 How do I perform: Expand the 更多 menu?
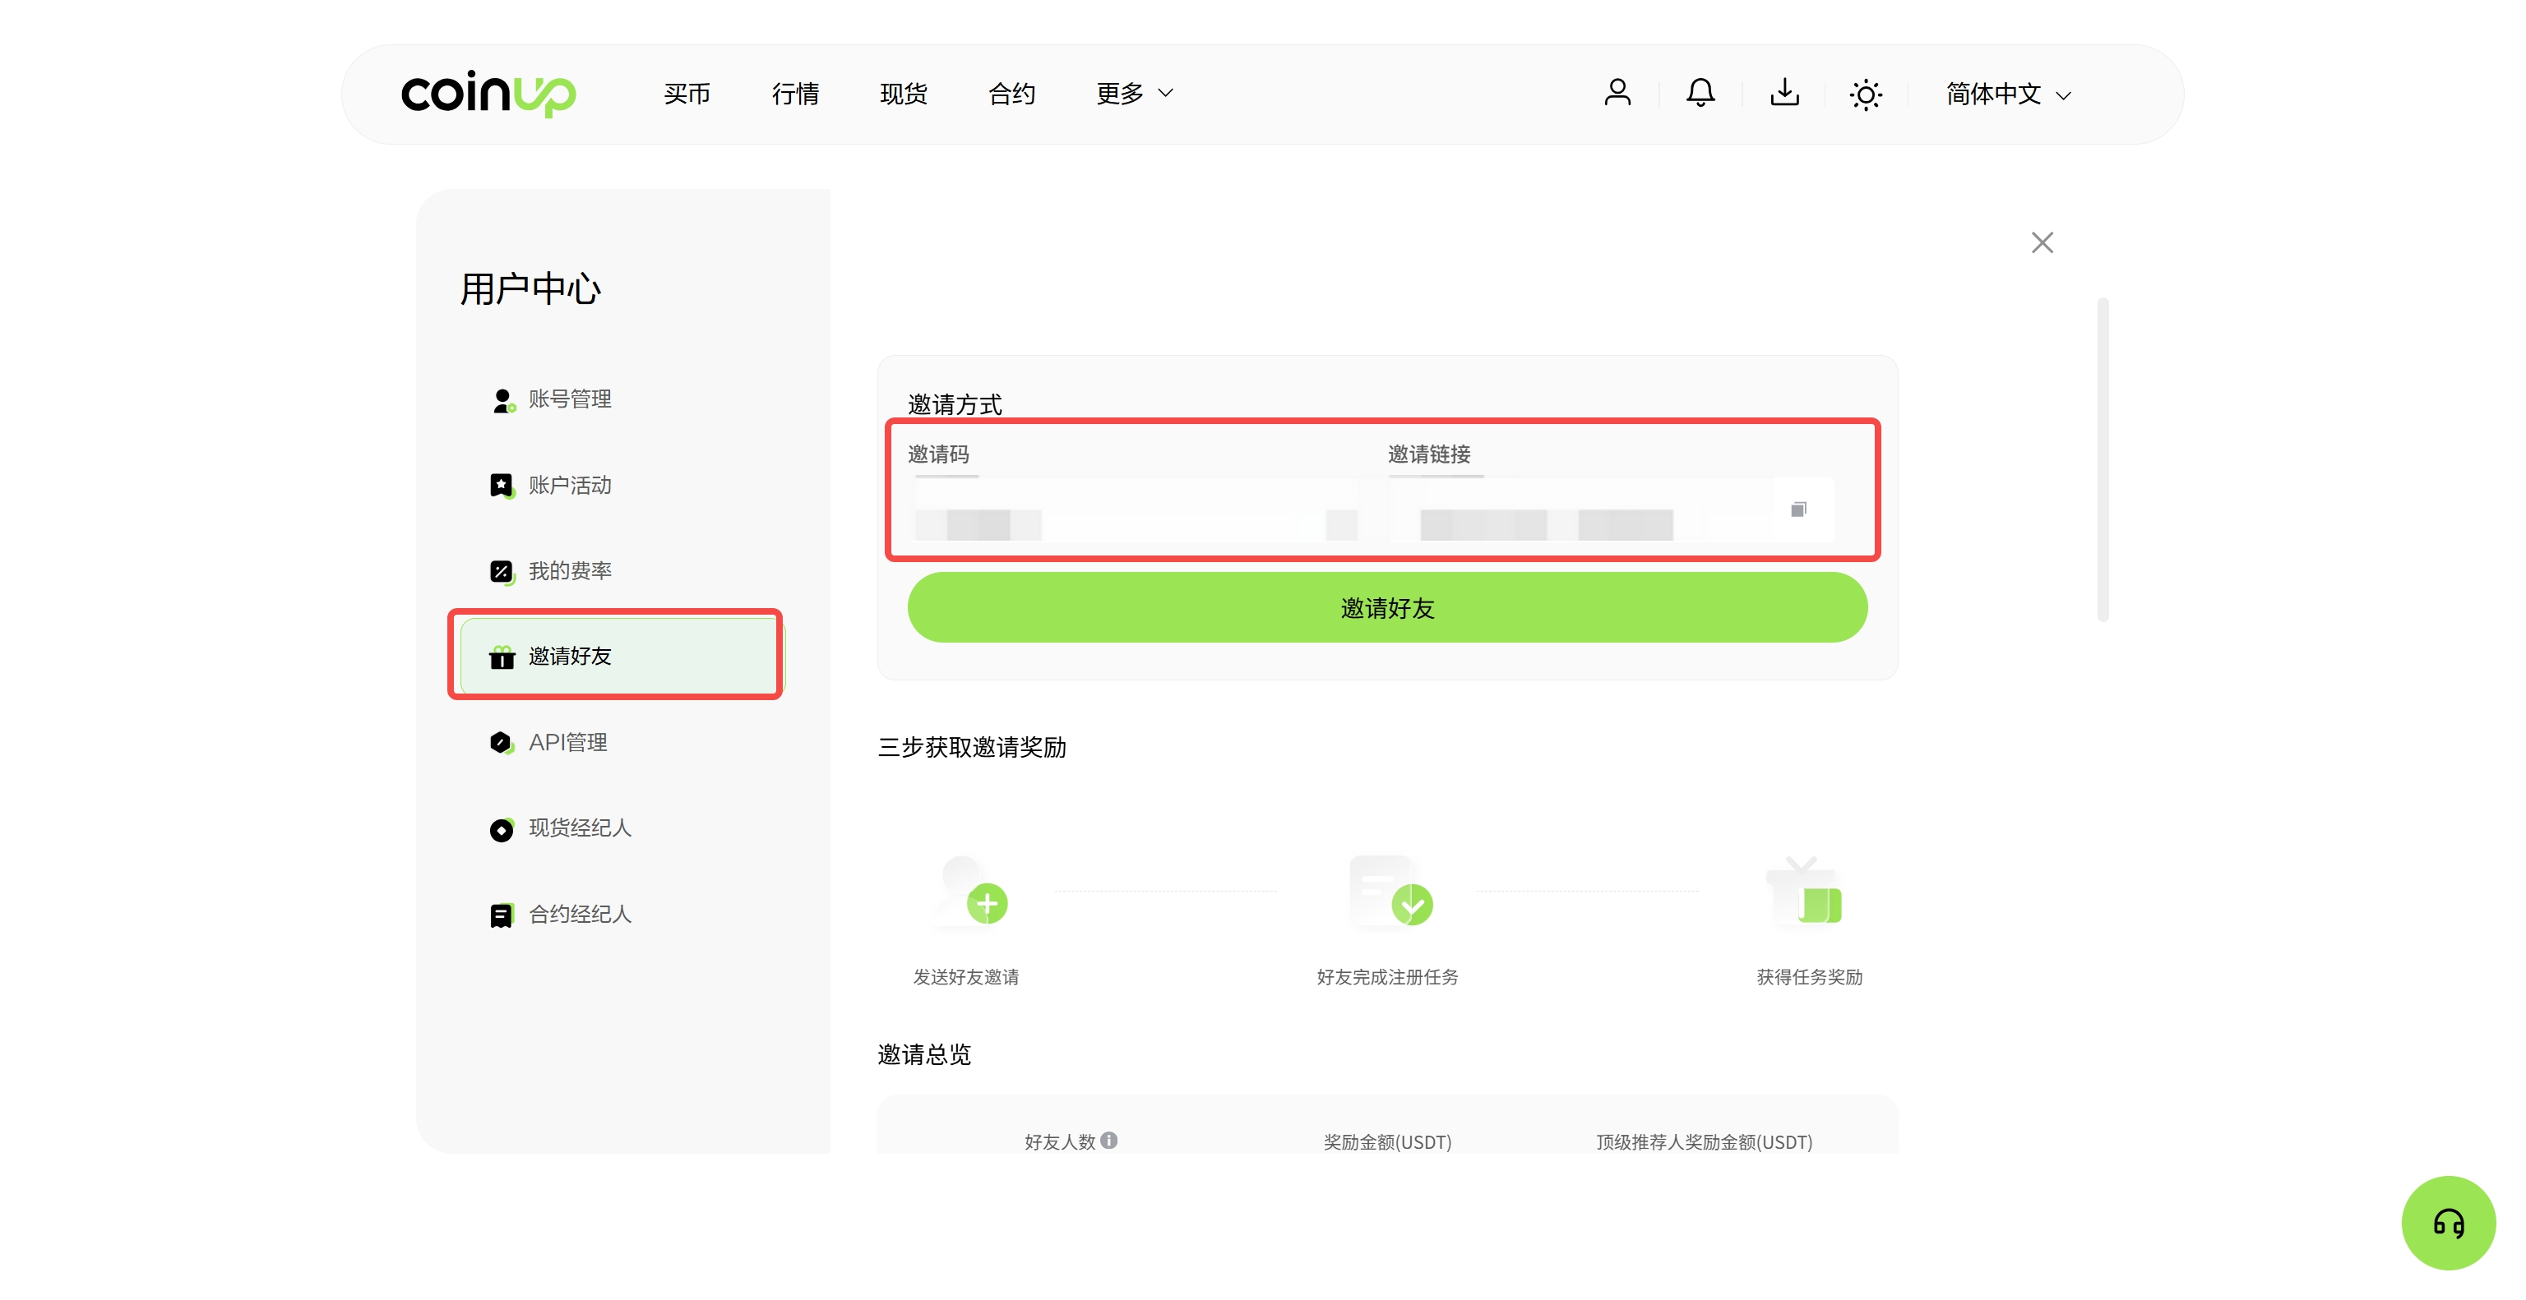pos(1135,94)
